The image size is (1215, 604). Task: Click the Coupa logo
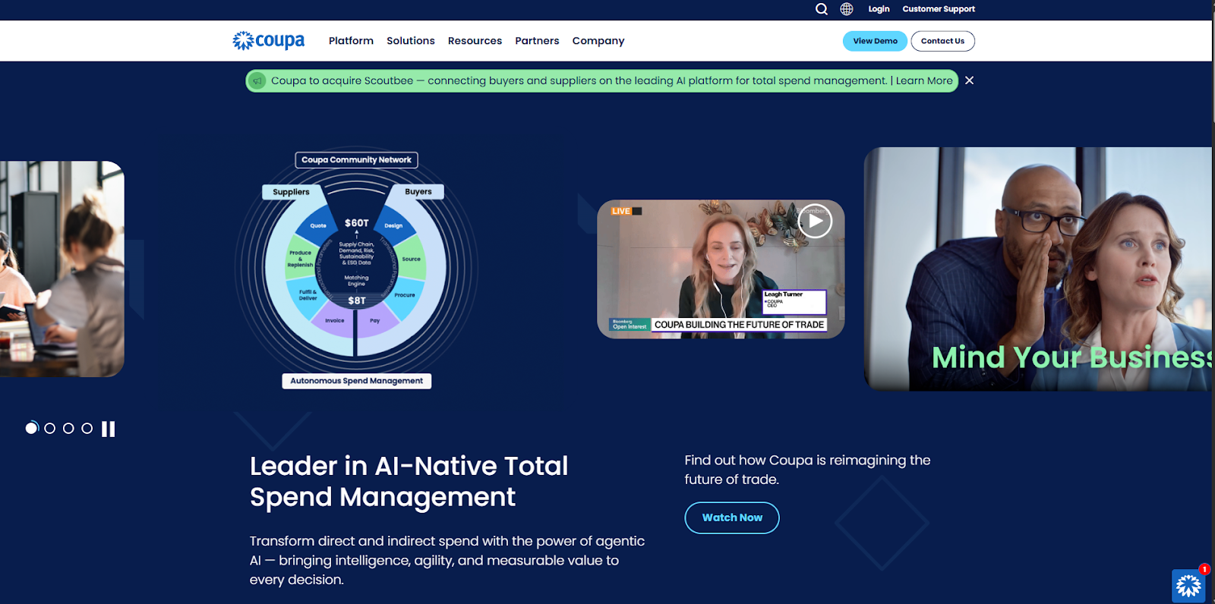pyautogui.click(x=269, y=40)
